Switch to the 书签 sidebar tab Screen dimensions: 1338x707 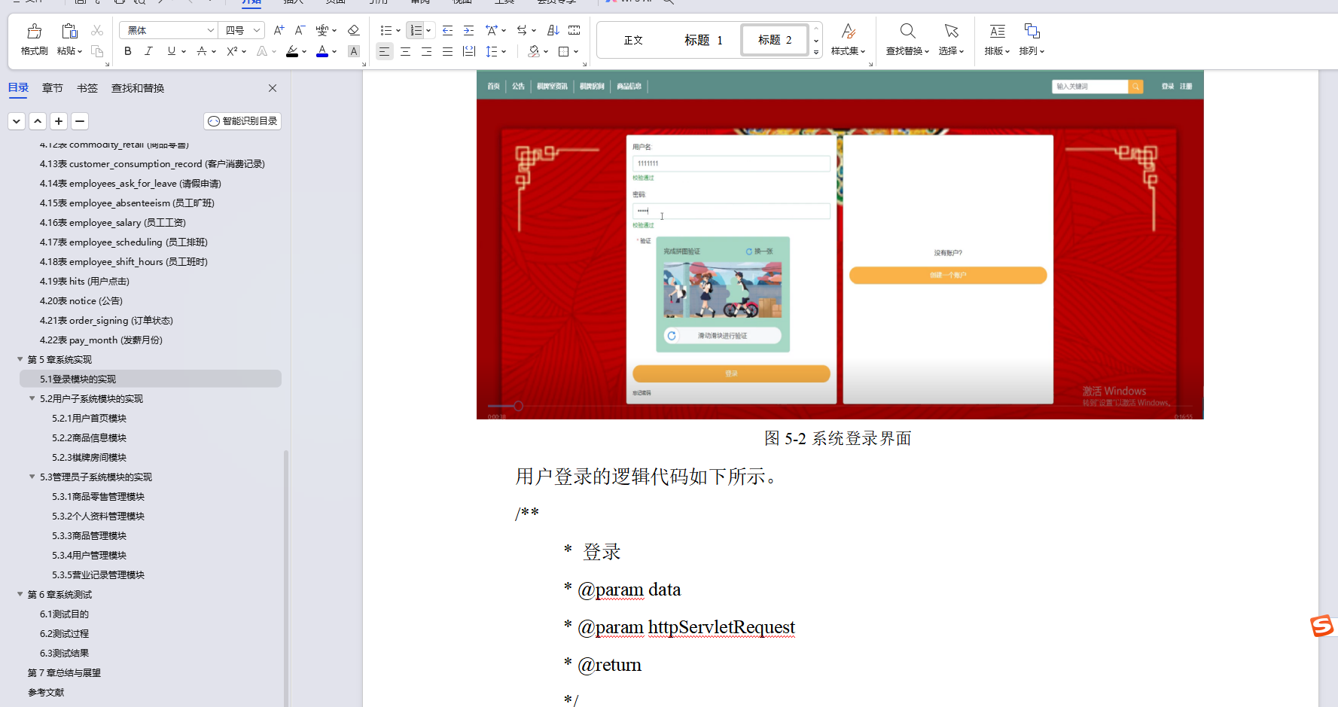[87, 88]
